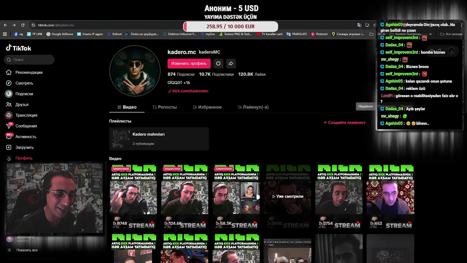Open the Facebook og bookmark
This screenshot has height=263, width=467.
click(x=19, y=34)
